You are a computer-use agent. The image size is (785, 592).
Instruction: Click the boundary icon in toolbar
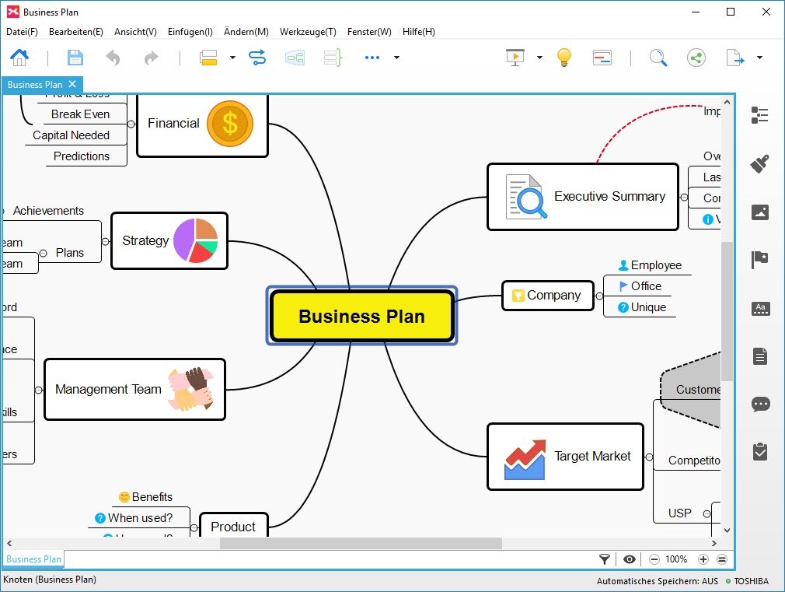tap(295, 58)
